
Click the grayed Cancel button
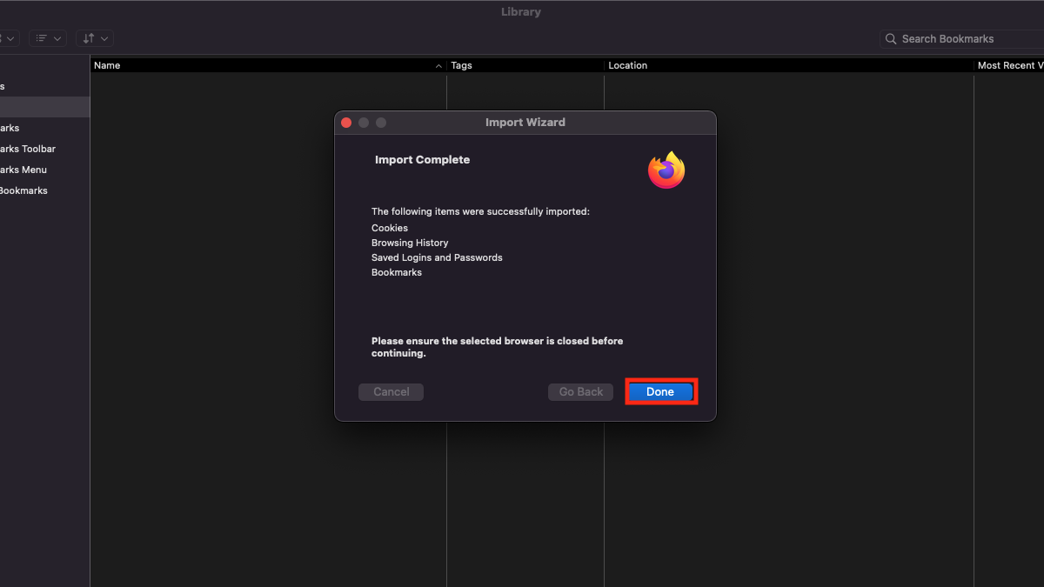coord(391,392)
